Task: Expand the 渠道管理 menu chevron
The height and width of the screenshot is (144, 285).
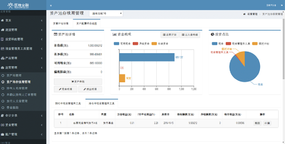Action: 42,30
